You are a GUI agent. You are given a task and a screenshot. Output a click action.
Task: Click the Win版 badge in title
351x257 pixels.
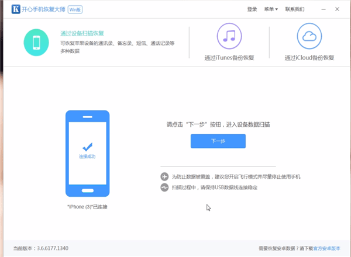tap(75, 10)
